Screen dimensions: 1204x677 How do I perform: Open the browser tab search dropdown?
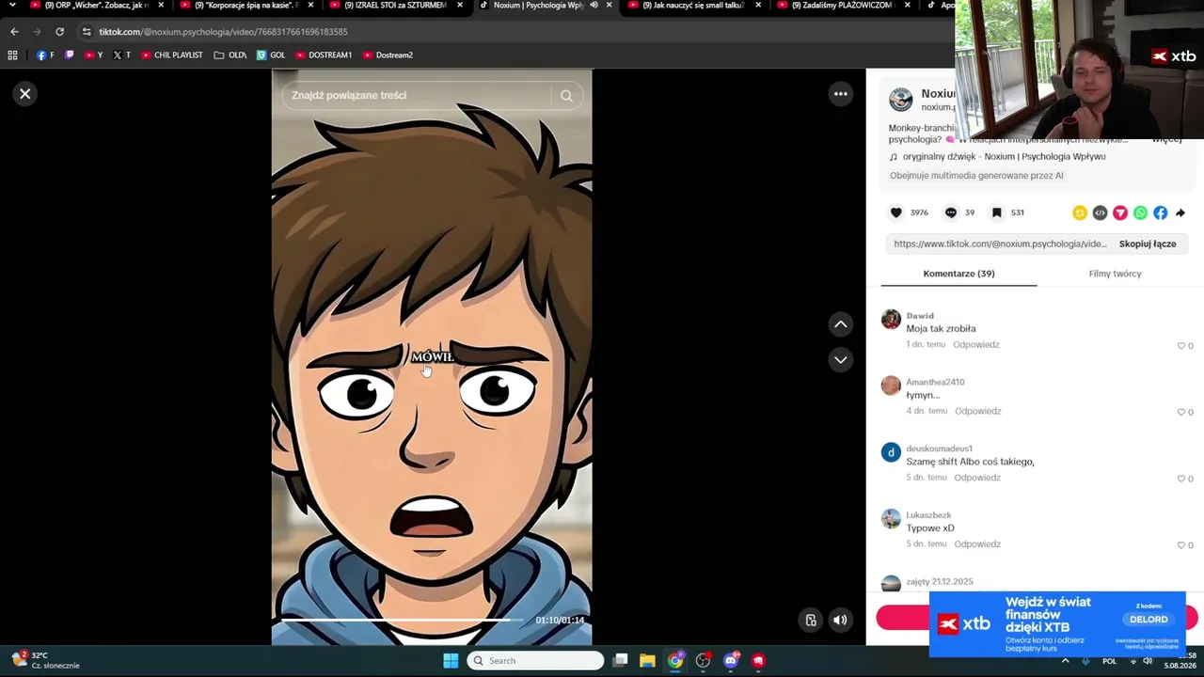12,6
